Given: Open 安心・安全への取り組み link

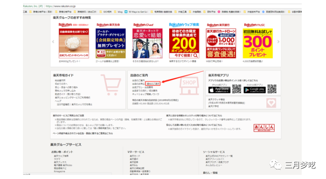Looking at the screenshot, I should click(x=66, y=87).
